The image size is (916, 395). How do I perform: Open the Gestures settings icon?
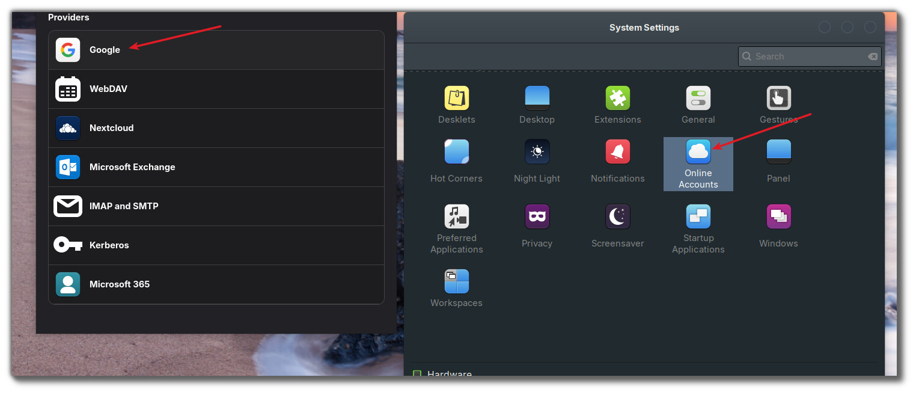[x=778, y=99]
